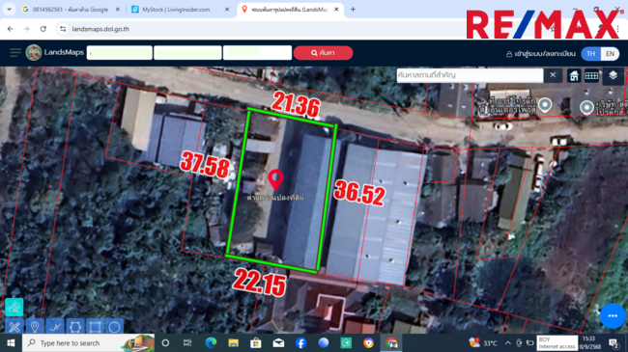Expand hidden system tray icons
The image size is (628, 352).
pos(508,343)
